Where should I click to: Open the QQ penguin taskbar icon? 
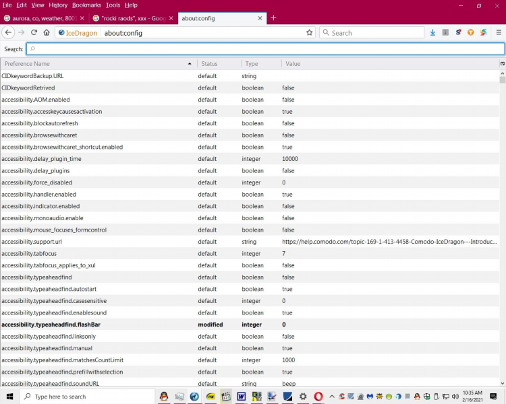164,397
